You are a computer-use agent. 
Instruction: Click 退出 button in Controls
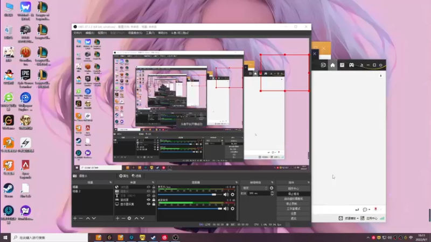pyautogui.click(x=293, y=219)
